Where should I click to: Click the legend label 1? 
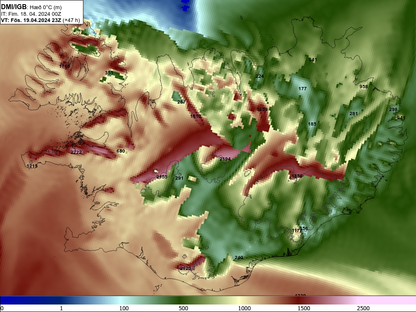(61, 308)
